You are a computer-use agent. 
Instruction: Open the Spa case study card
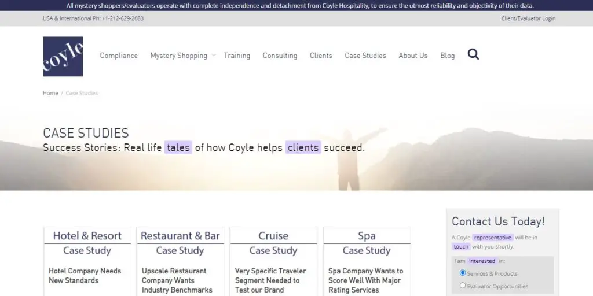(367, 261)
